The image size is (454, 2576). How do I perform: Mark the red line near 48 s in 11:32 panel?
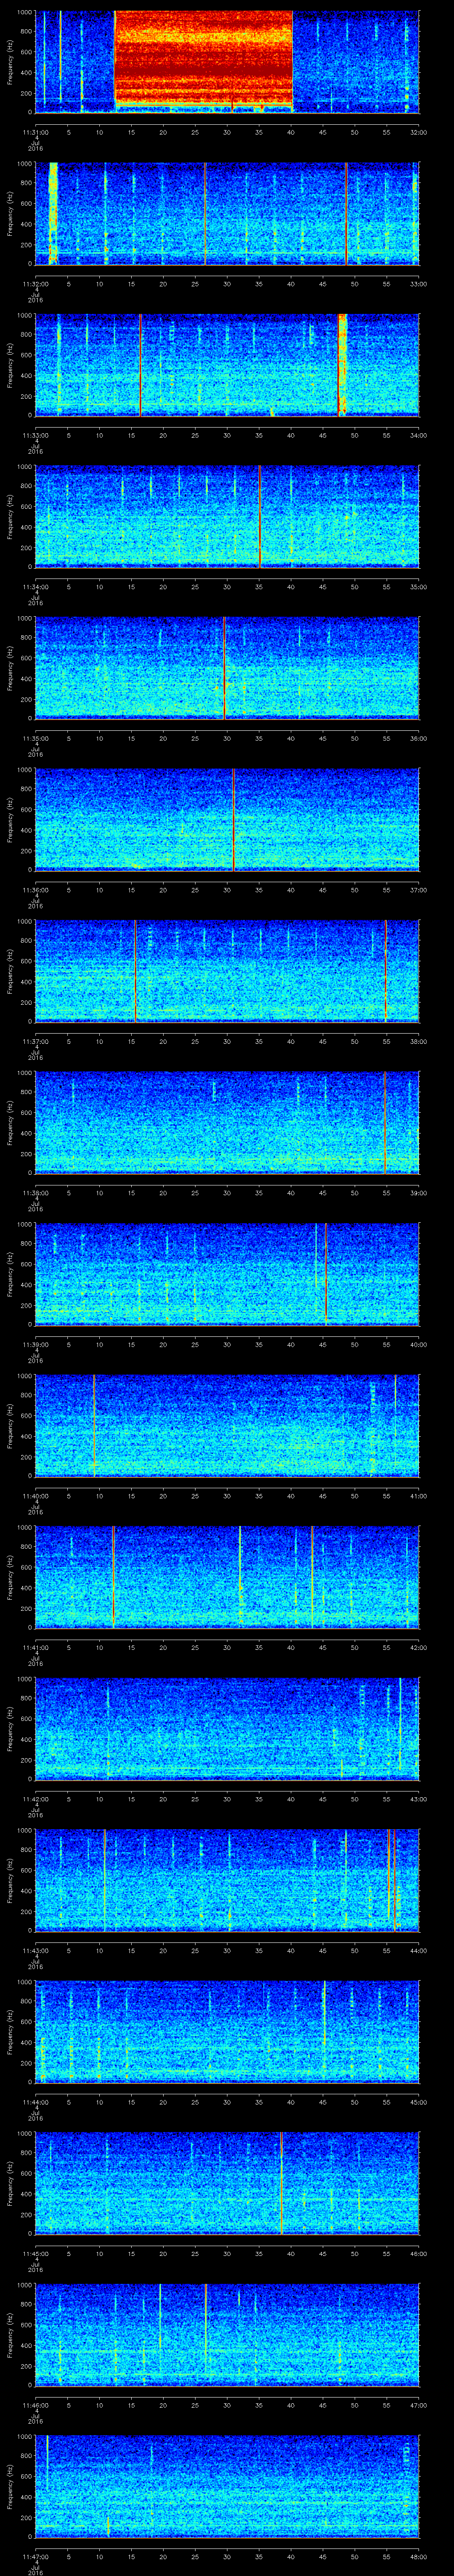coord(346,213)
